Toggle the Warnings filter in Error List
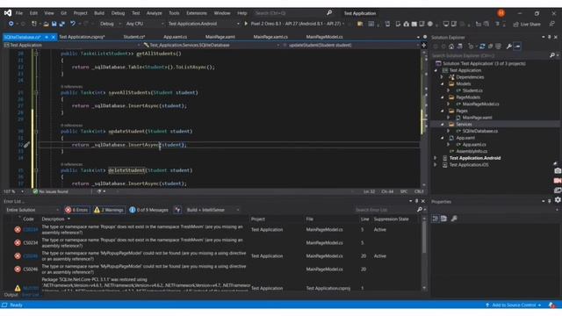This screenshot has width=562, height=316. point(109,210)
